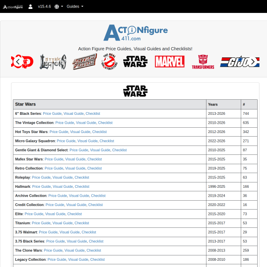Open Legacy Collection Price Guide

57,259
